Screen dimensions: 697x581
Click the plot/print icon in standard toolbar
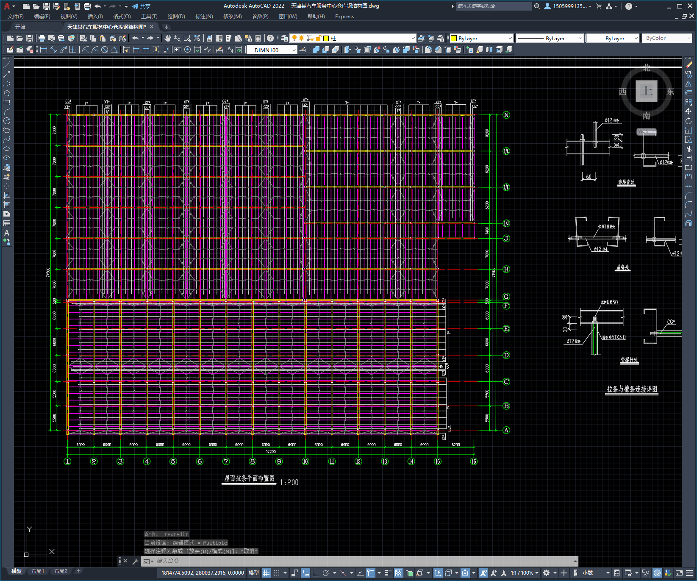click(42, 38)
